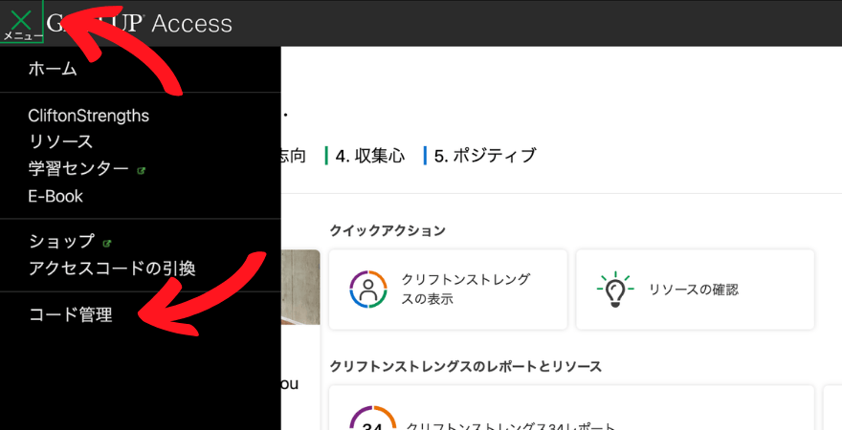The width and height of the screenshot is (842, 430).
Task: Open リソースの確認 quick action card
Action: [x=696, y=290]
